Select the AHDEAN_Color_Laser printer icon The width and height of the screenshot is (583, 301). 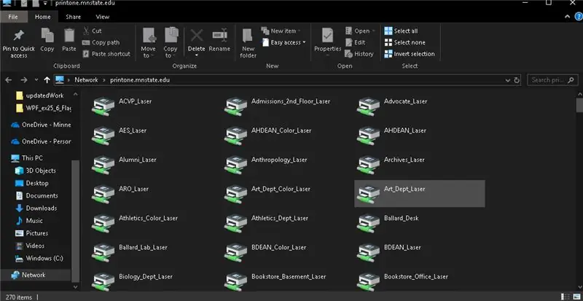click(x=235, y=136)
